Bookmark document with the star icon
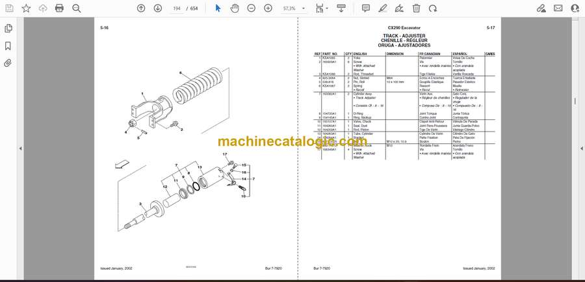This screenshot has height=282, width=585. tap(26, 8)
